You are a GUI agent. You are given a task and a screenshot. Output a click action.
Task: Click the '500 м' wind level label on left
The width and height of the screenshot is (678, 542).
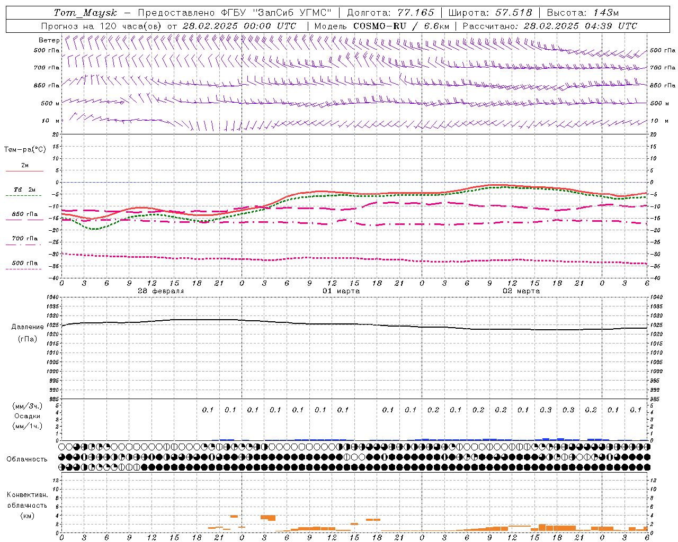[50, 103]
